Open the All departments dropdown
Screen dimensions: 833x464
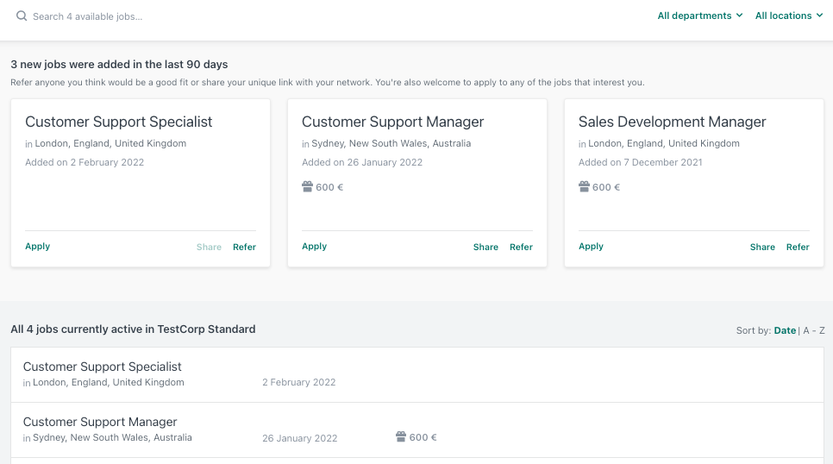[699, 16]
